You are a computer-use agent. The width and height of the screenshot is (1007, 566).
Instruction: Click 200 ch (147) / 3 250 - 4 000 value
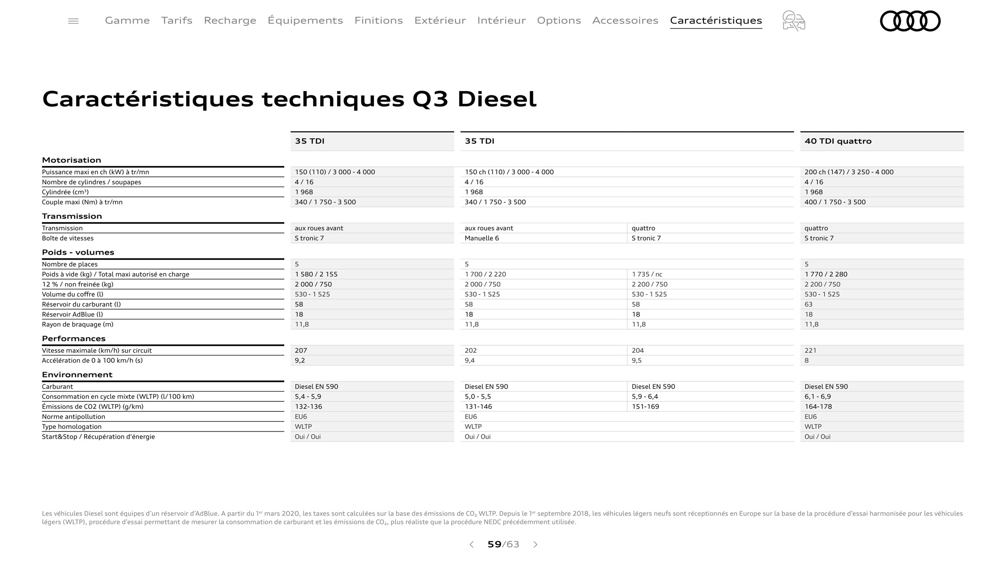point(849,172)
